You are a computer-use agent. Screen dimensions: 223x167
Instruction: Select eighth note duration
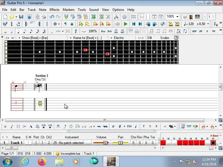(25, 31)
